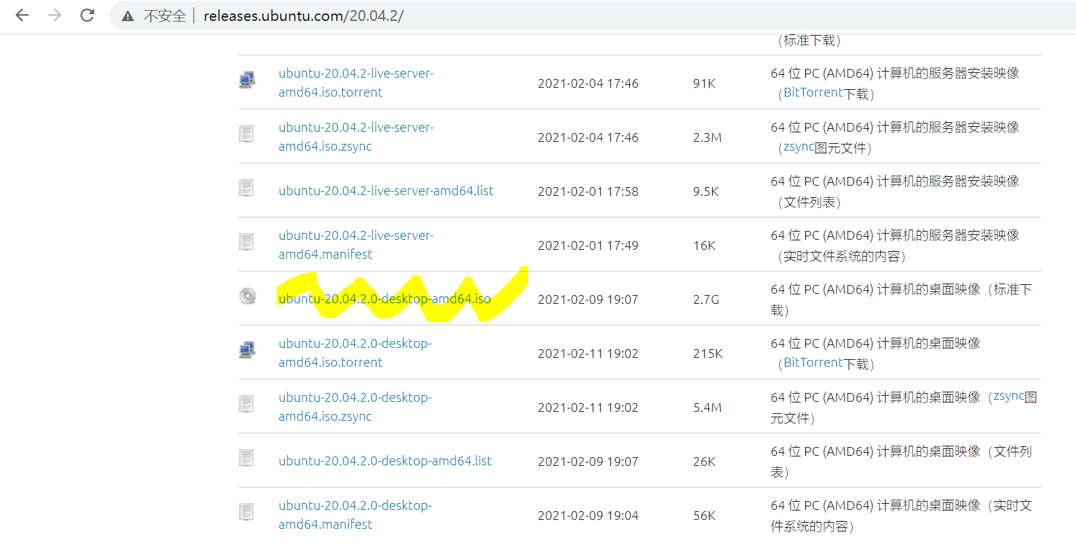Select the 91K size cell
1076x551 pixels.
704,83
